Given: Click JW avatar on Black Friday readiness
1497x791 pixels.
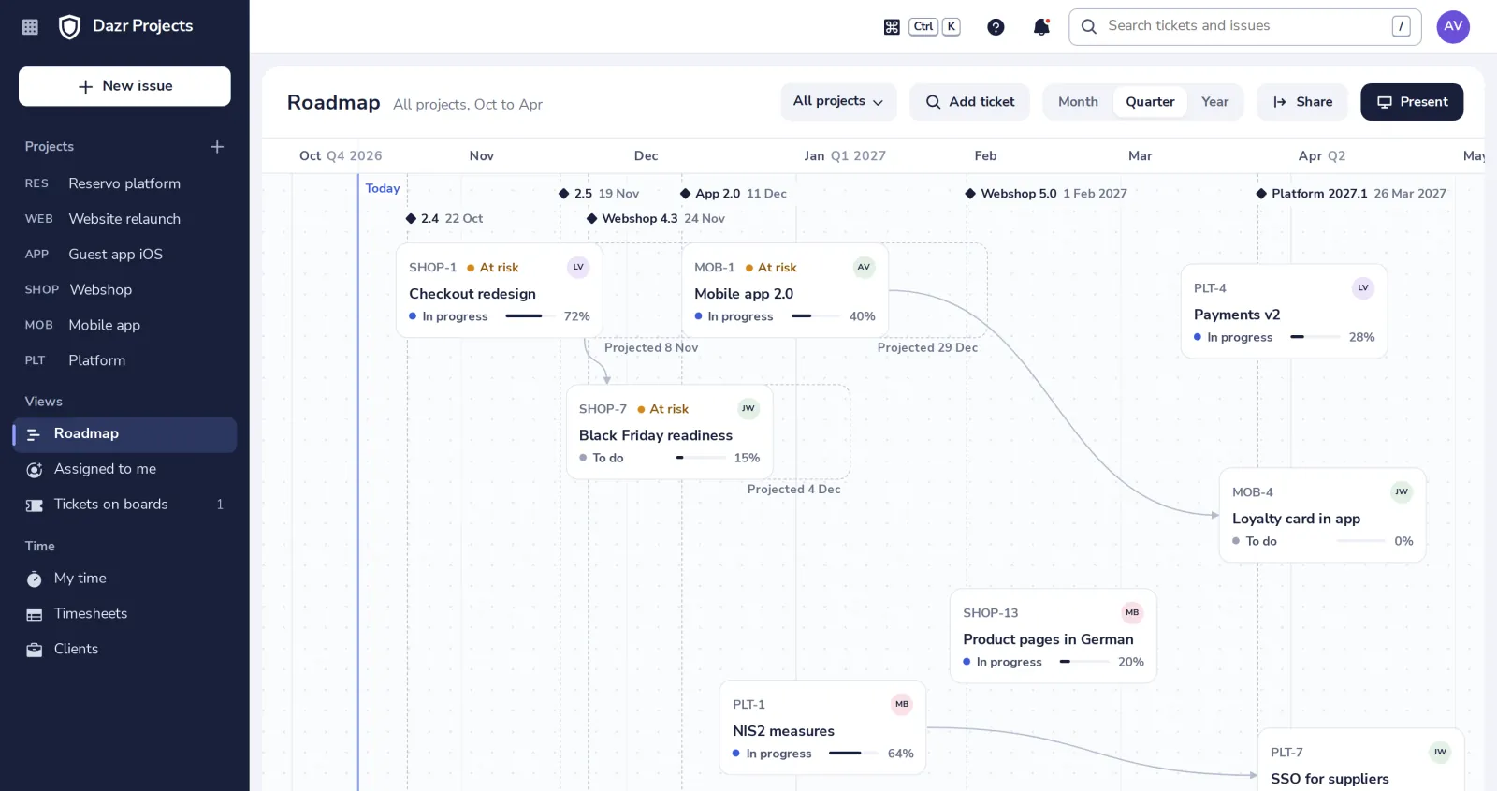Looking at the screenshot, I should pos(748,409).
